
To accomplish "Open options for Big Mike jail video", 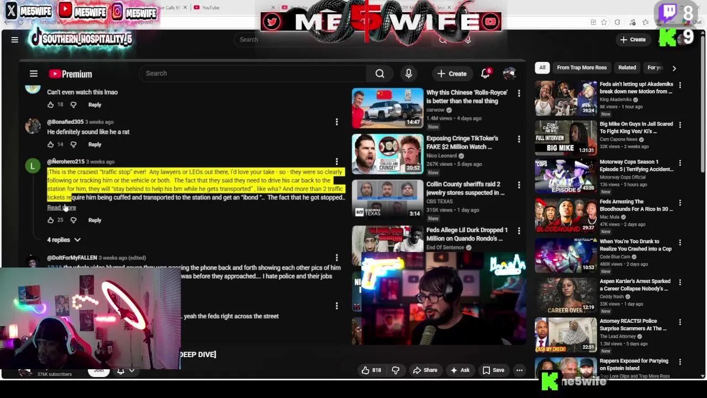I will 680,125.
